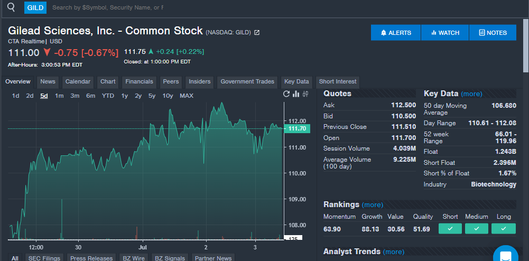This screenshot has height=261, width=529.
Task: Click the Short % of Float 1.67%
Action: click(x=507, y=173)
